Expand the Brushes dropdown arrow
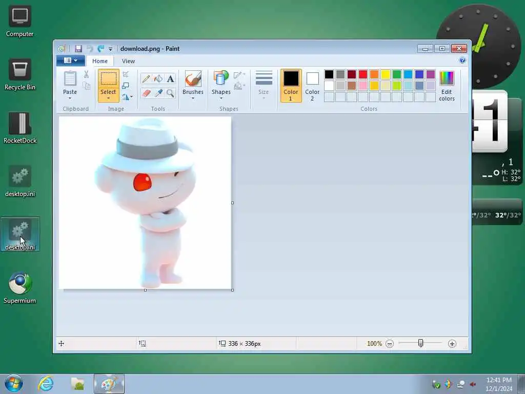 click(193, 98)
